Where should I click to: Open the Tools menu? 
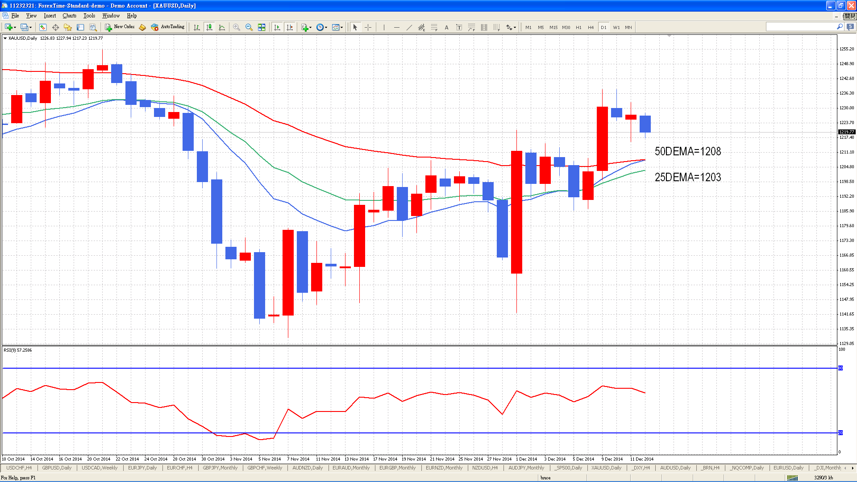tap(89, 16)
